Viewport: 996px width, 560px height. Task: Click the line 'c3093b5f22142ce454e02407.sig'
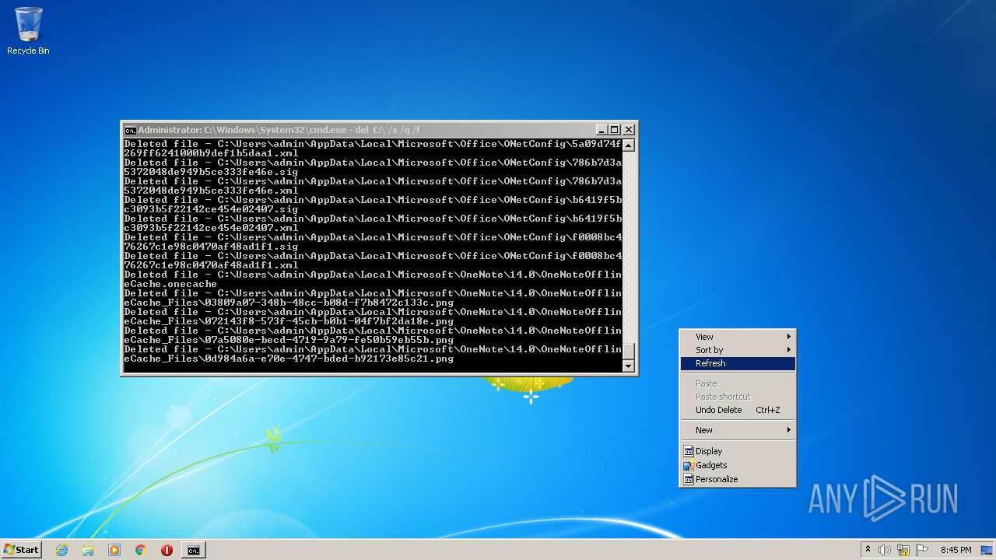pos(211,209)
